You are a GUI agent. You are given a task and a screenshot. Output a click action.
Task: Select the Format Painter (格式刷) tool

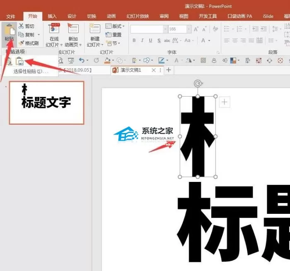point(29,43)
